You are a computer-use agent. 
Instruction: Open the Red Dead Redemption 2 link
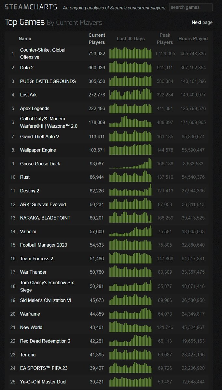pos(45,341)
